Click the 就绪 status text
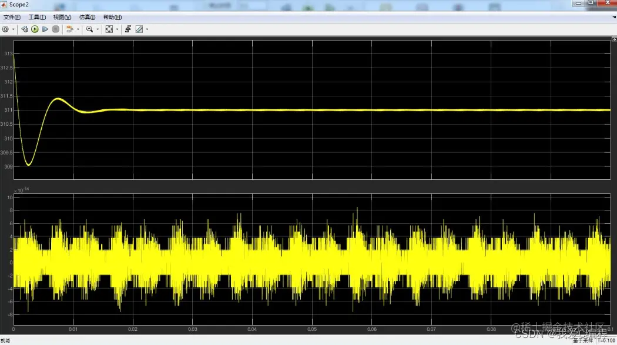This screenshot has height=345, width=617. [5, 341]
